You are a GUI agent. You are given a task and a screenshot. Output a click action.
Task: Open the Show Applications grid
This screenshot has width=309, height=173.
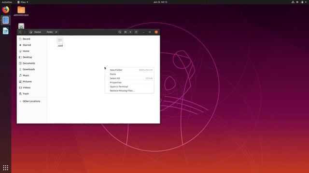click(5, 168)
